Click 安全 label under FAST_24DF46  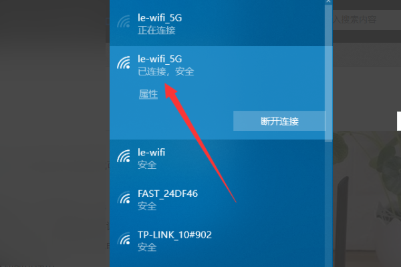(147, 206)
